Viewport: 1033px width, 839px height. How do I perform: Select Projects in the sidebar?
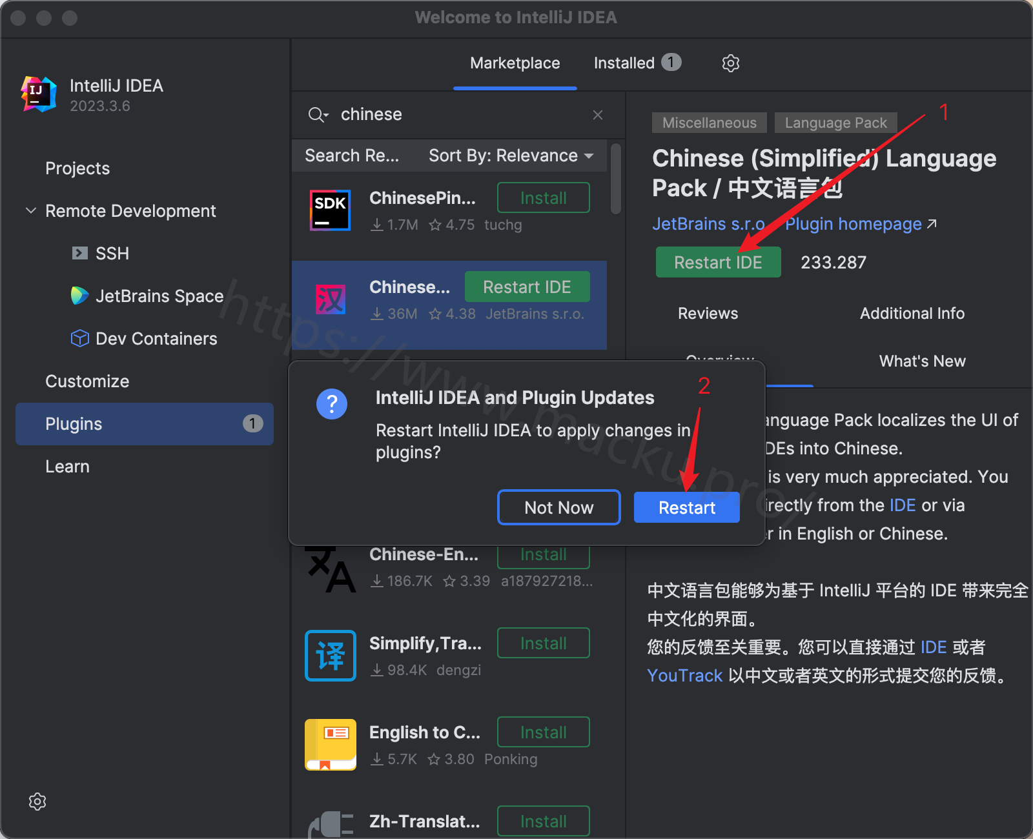click(77, 168)
